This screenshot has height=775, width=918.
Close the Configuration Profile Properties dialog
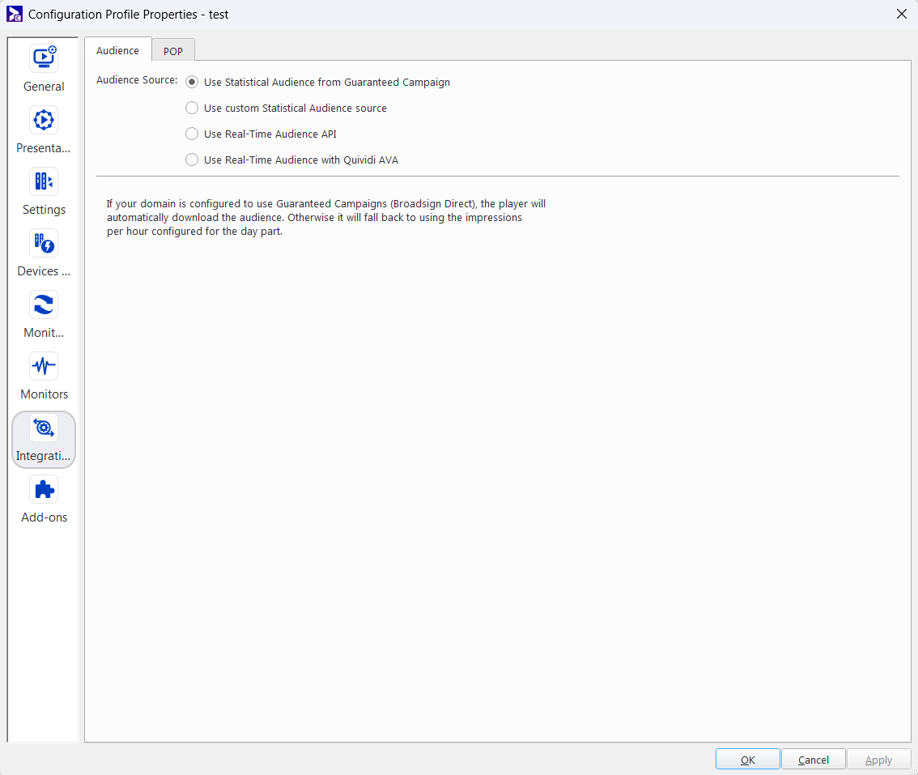pyautogui.click(x=901, y=14)
